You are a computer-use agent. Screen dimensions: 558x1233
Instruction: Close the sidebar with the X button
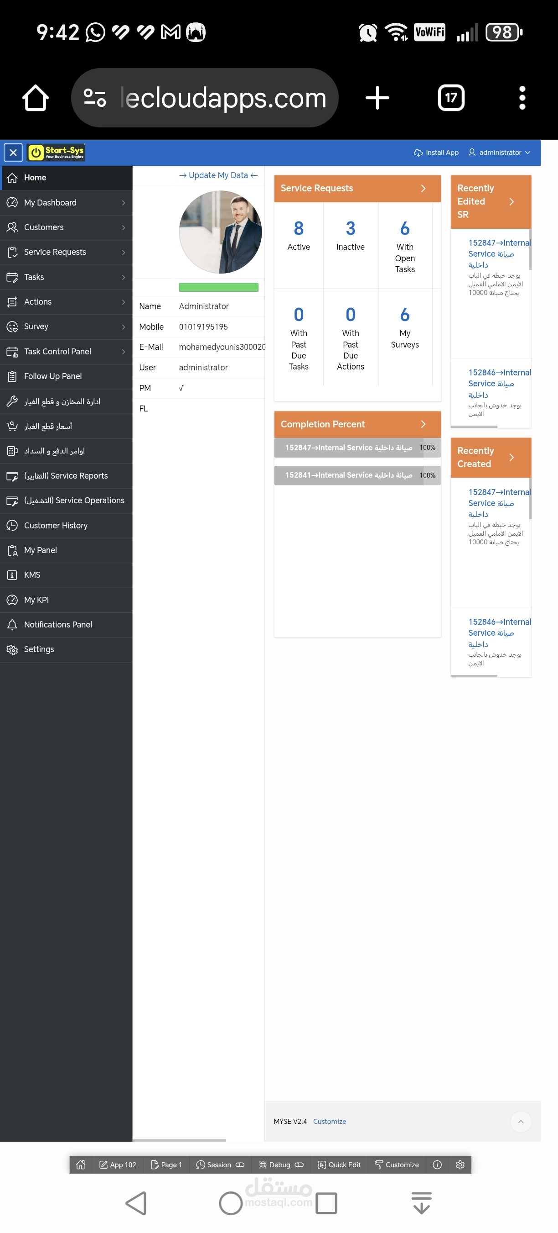pyautogui.click(x=13, y=153)
